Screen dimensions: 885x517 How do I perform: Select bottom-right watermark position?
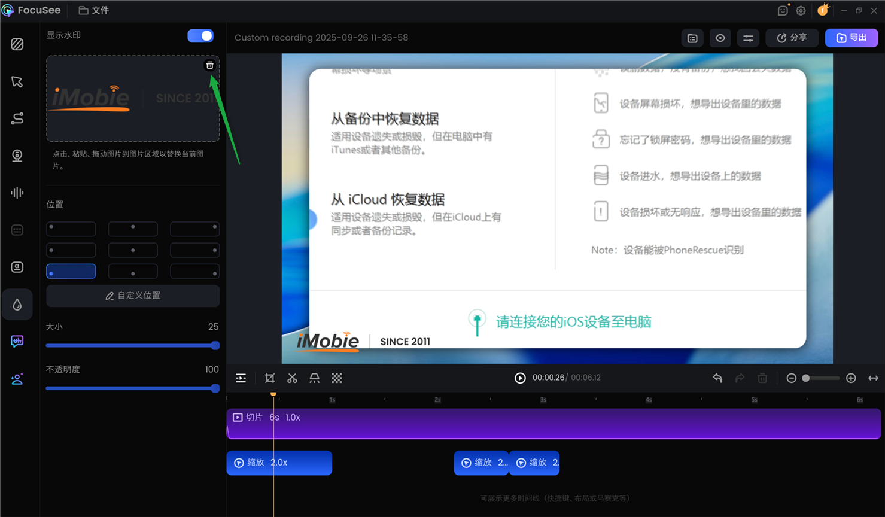[194, 272]
